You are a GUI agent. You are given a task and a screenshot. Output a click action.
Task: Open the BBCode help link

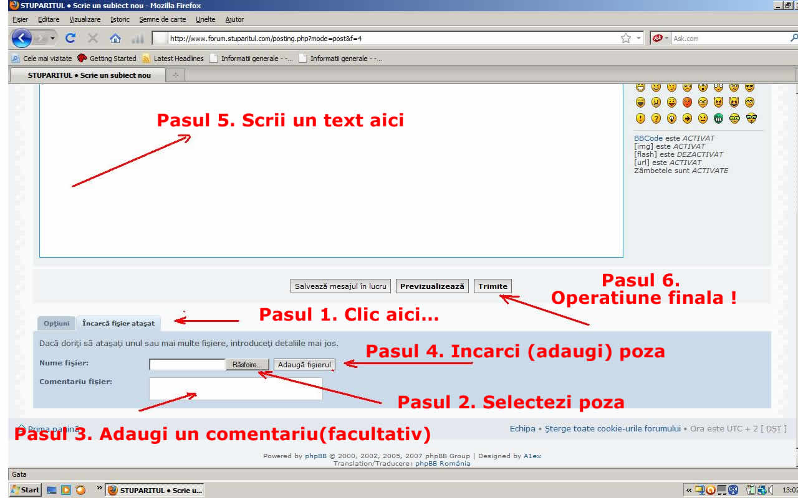pyautogui.click(x=648, y=138)
